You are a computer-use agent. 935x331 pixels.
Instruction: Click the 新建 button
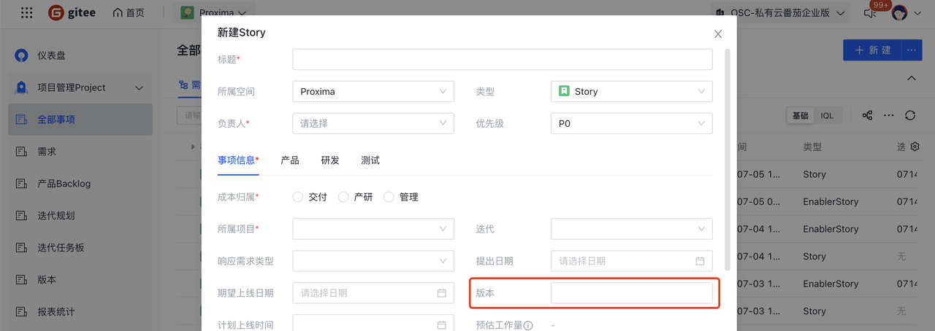872,50
